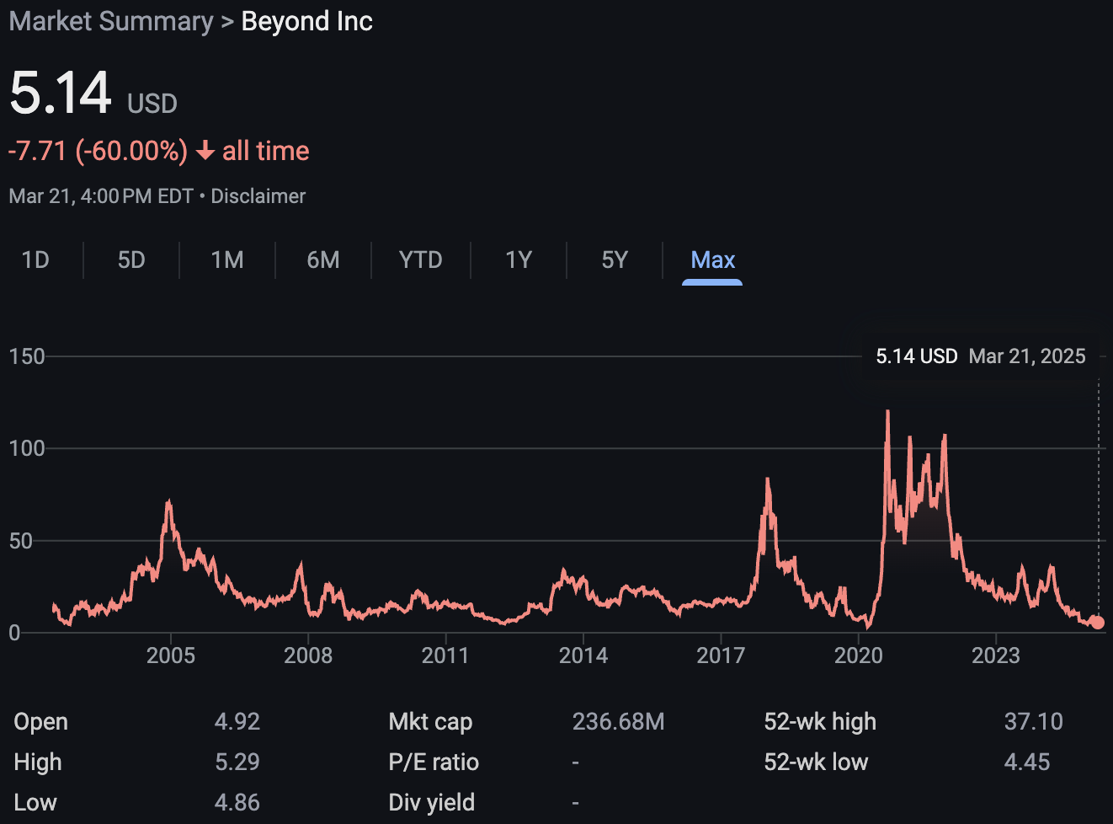1113x824 pixels.
Task: Click the 100 y-axis label
Action: tap(27, 448)
